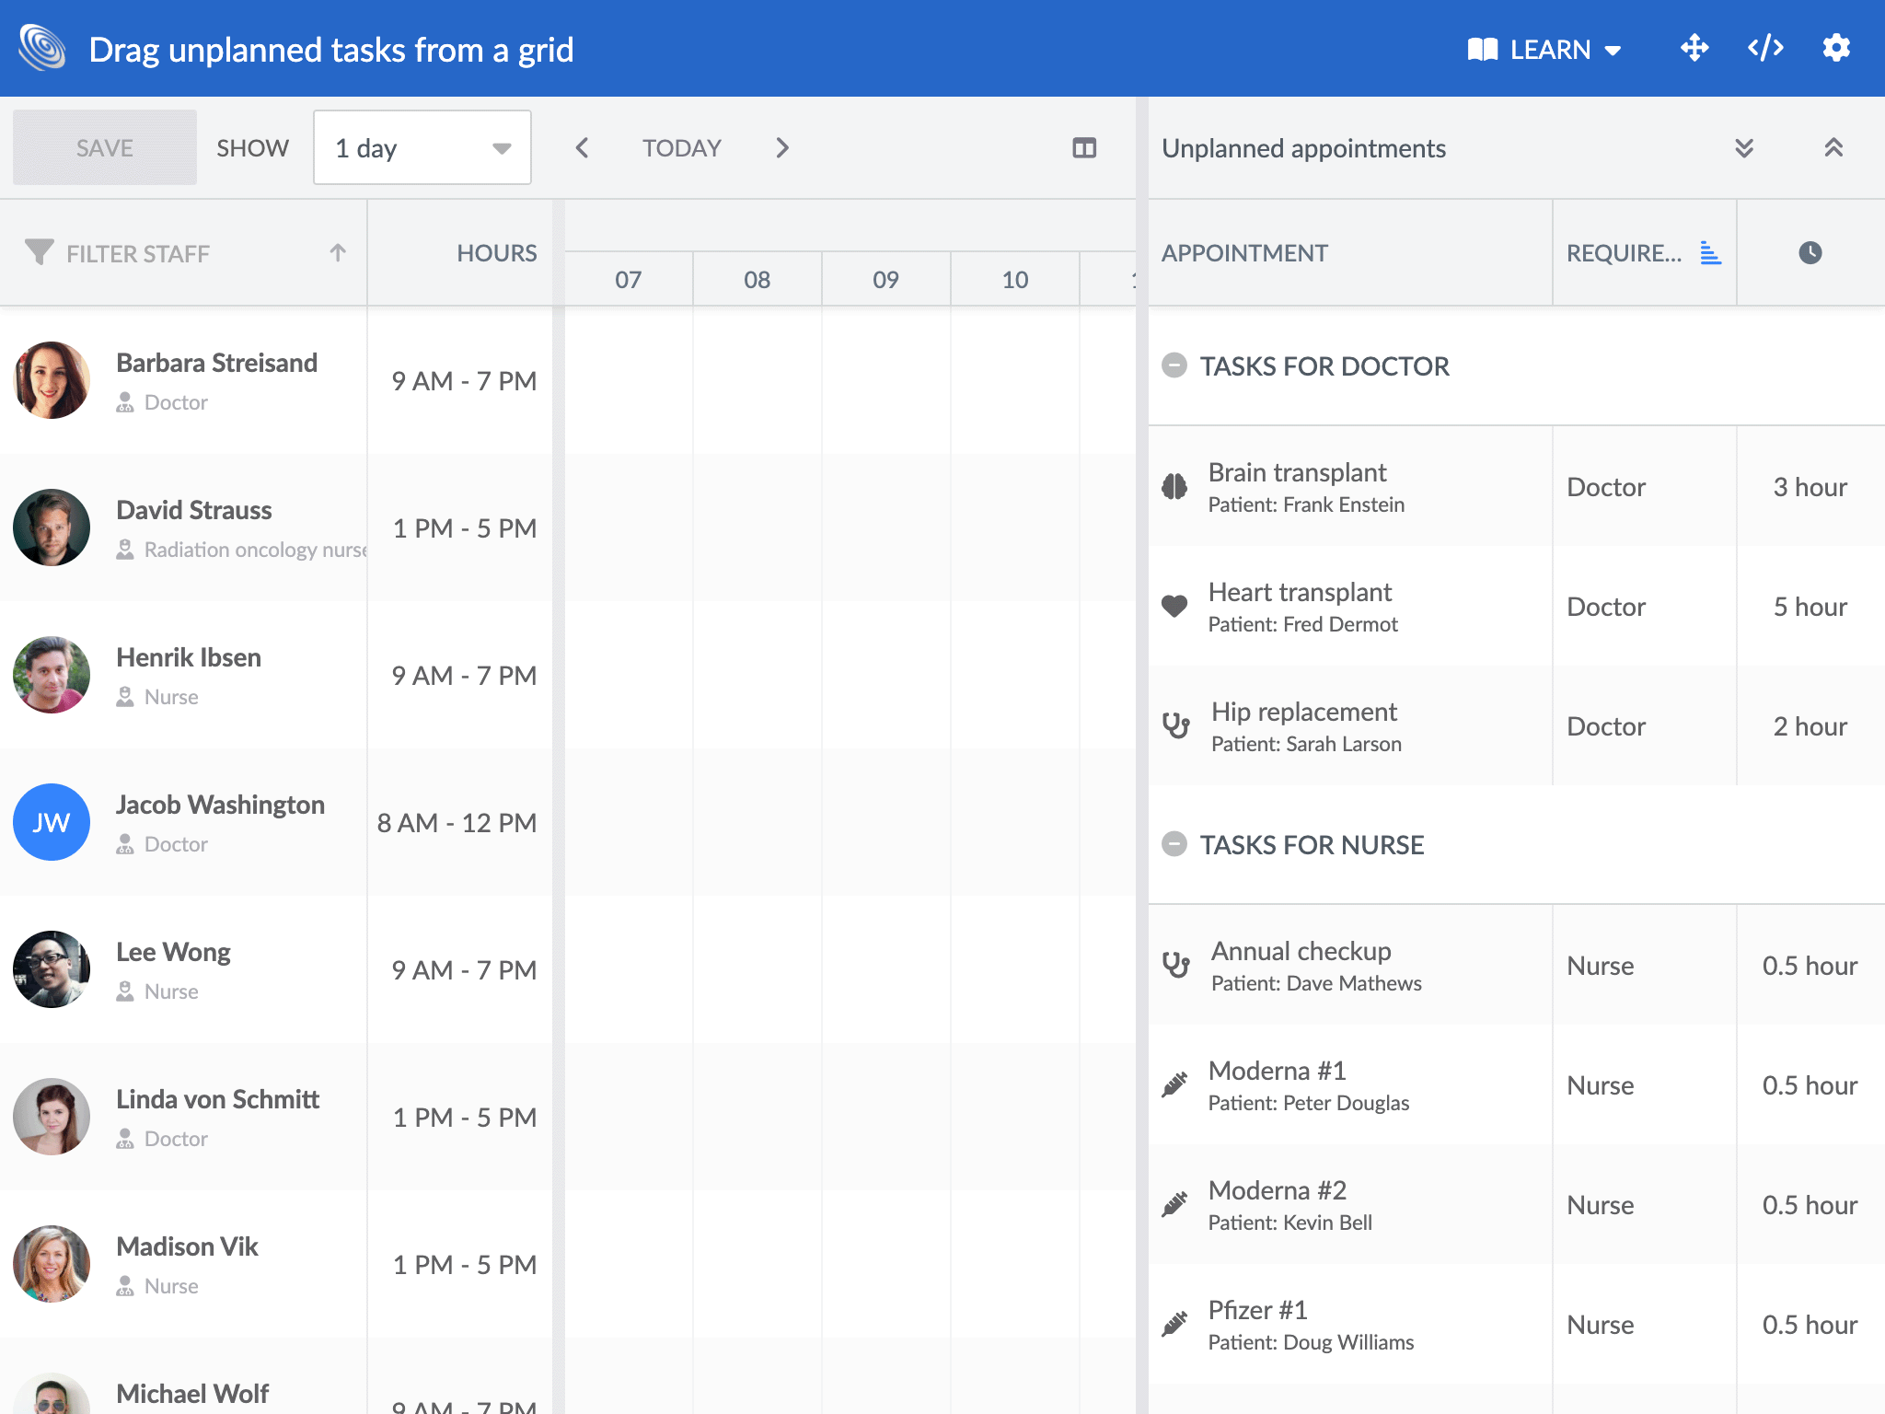
Task: Click Jacob Washington's blue avatar
Action: point(51,822)
